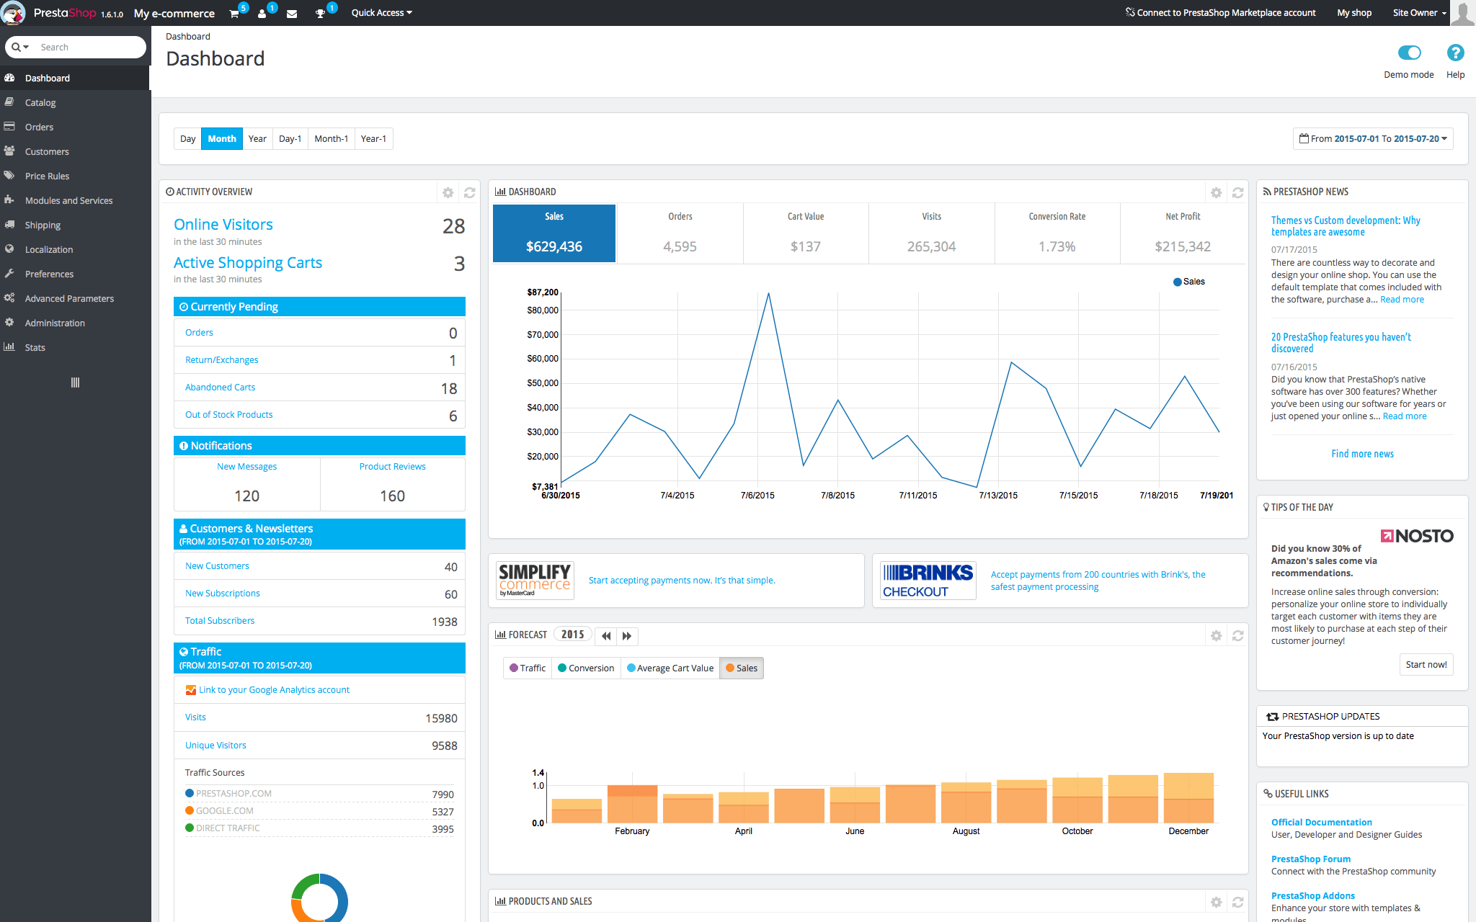Click the Orders sidebar icon
Image resolution: width=1476 pixels, height=922 pixels.
(x=11, y=126)
